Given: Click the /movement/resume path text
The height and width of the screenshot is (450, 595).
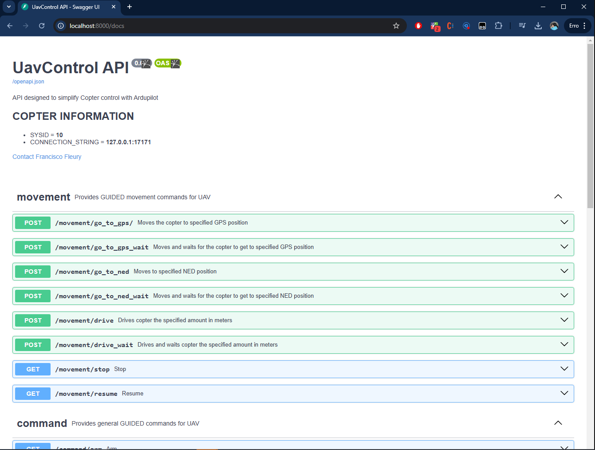Looking at the screenshot, I should click(x=87, y=394).
